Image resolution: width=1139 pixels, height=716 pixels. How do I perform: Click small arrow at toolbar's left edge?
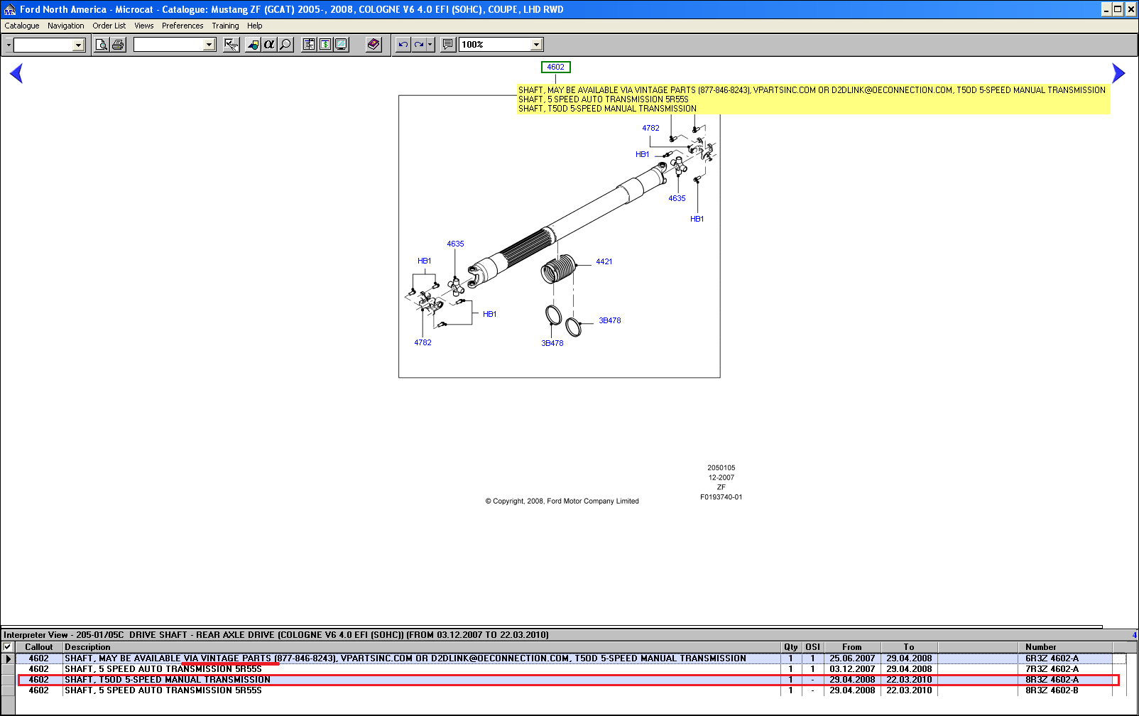(x=9, y=45)
